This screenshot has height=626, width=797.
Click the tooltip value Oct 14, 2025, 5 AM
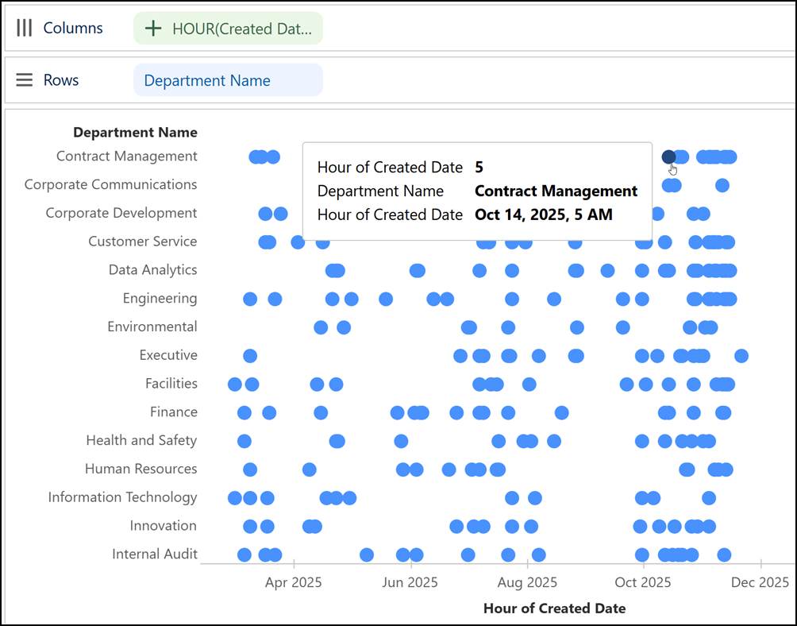point(543,214)
